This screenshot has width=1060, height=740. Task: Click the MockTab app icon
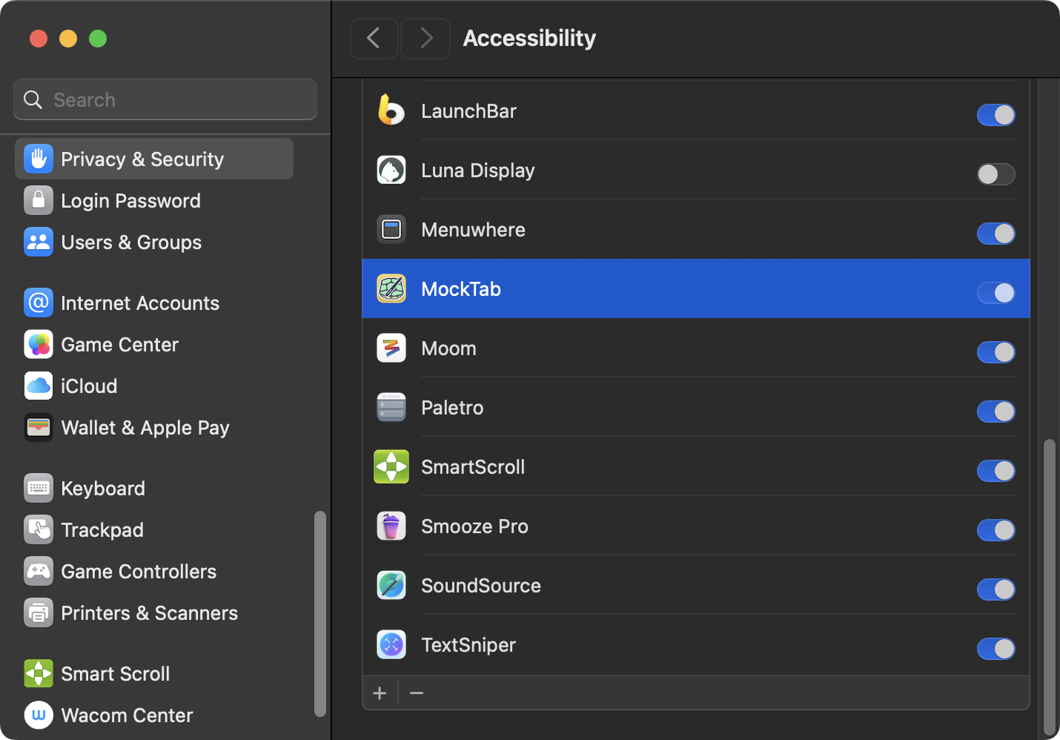coord(391,288)
